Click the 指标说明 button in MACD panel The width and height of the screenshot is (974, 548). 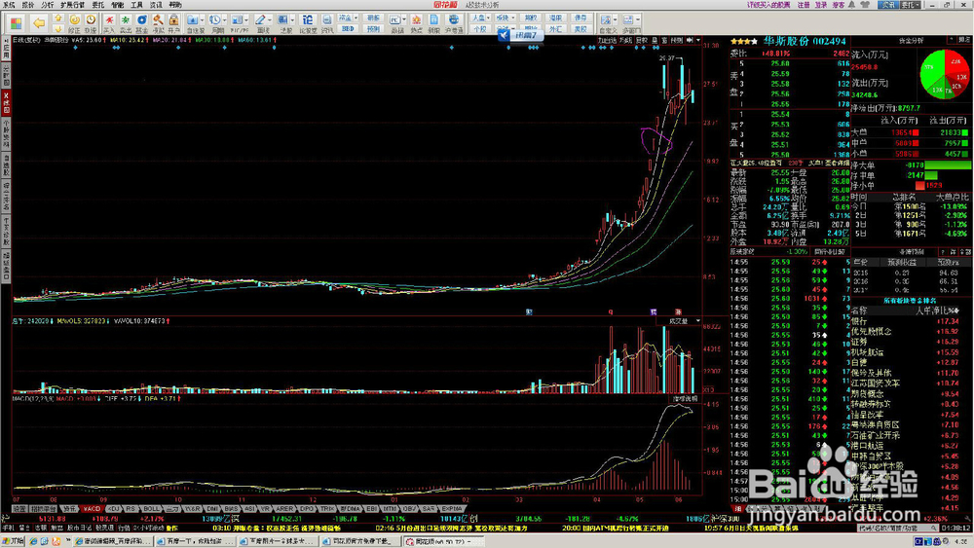pos(685,399)
